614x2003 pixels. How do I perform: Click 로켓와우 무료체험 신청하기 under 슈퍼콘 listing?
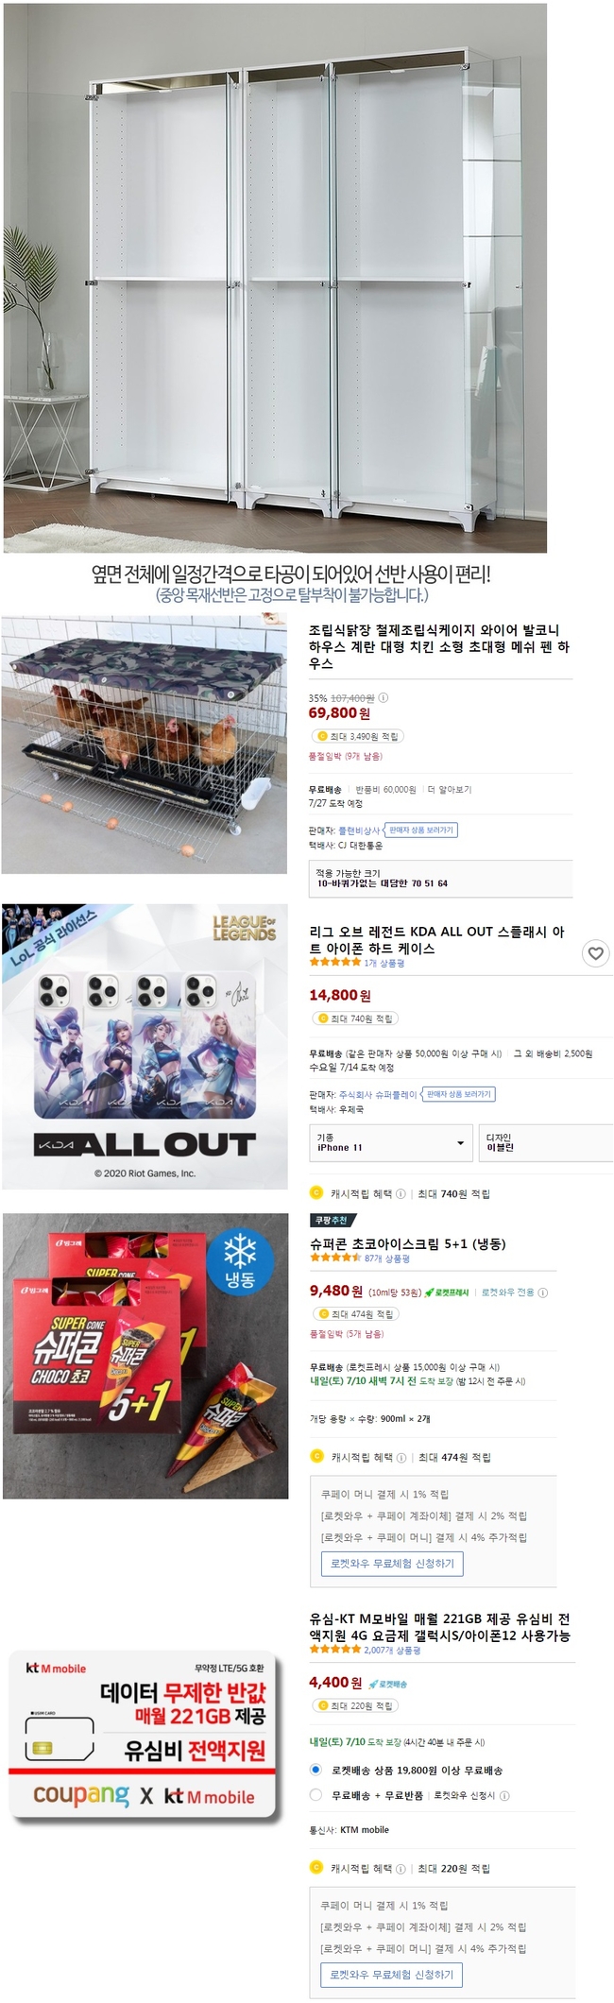pyautogui.click(x=392, y=1564)
